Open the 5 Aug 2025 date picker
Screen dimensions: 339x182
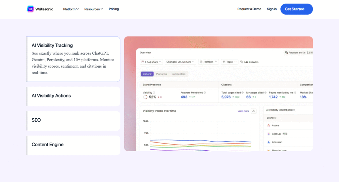(x=151, y=62)
